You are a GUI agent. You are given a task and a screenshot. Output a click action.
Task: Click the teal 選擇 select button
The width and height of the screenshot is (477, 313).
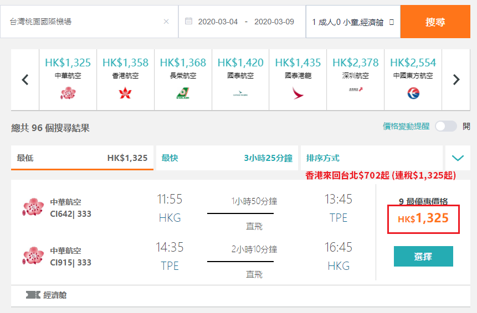423,256
